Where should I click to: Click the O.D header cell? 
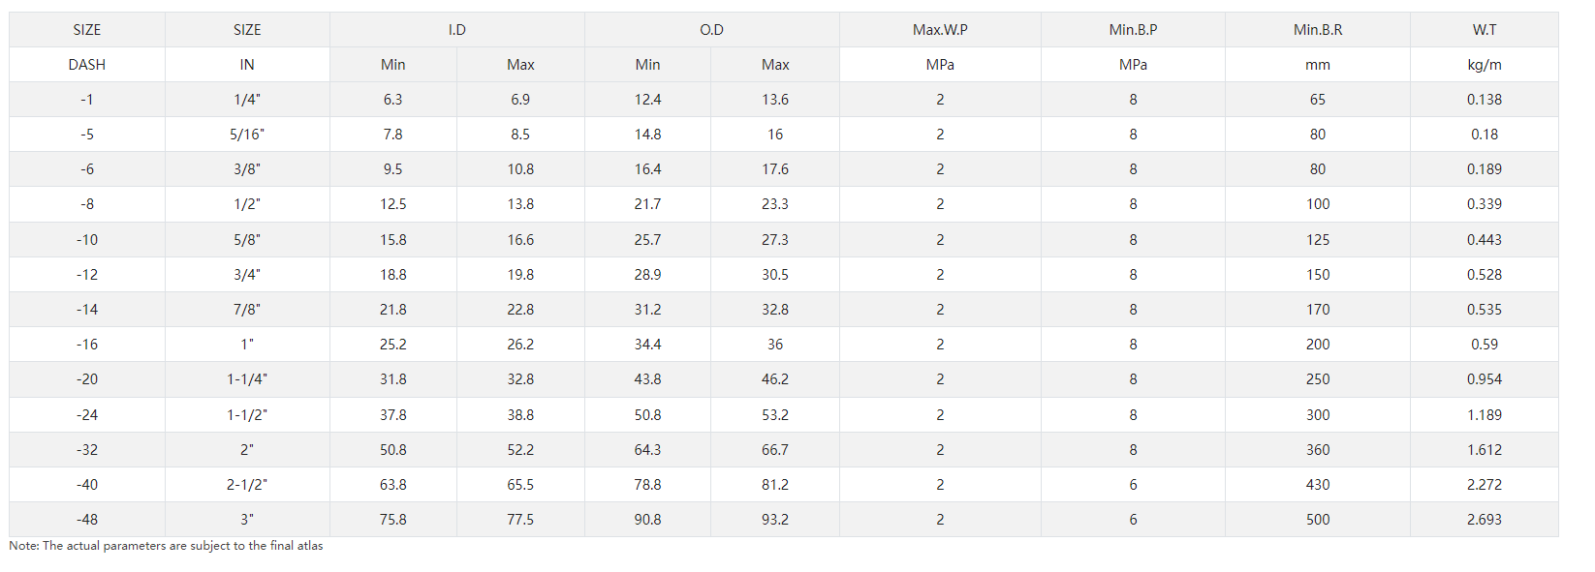711,30
